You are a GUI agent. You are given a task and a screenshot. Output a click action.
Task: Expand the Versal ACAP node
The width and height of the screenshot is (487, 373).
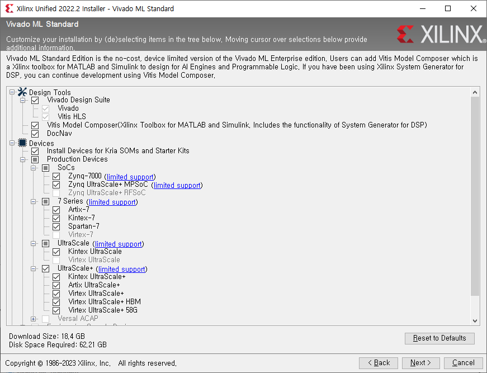pos(33,319)
